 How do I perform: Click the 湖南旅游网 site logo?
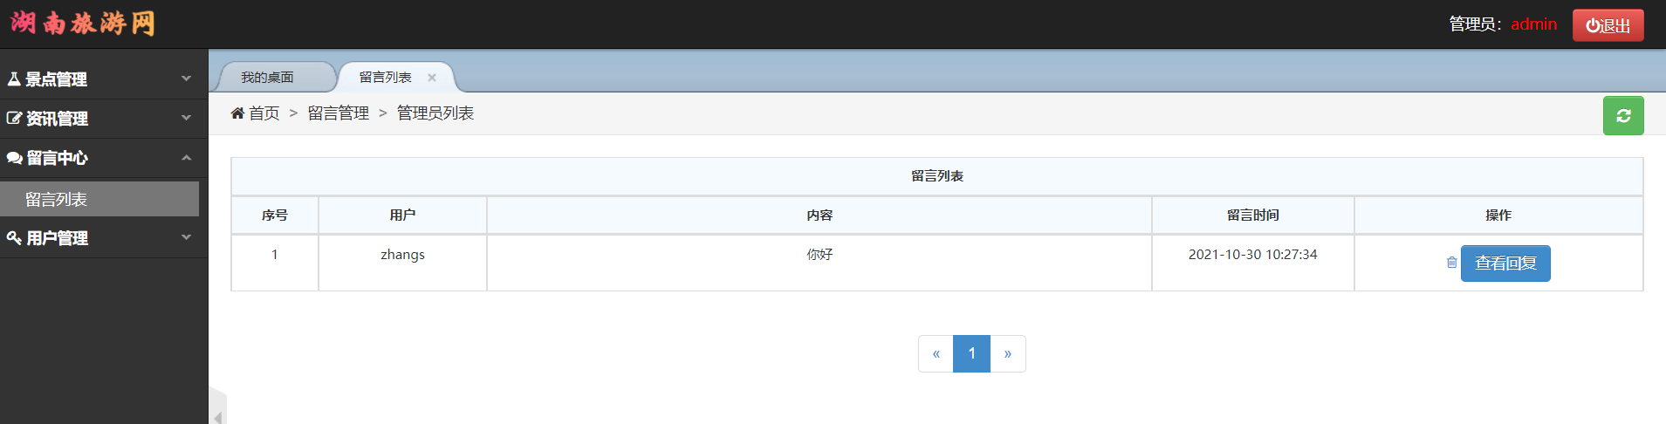83,24
